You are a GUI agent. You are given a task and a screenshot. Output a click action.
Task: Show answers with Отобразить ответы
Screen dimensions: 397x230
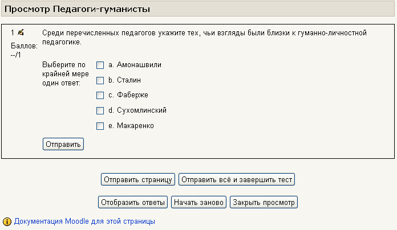click(133, 202)
